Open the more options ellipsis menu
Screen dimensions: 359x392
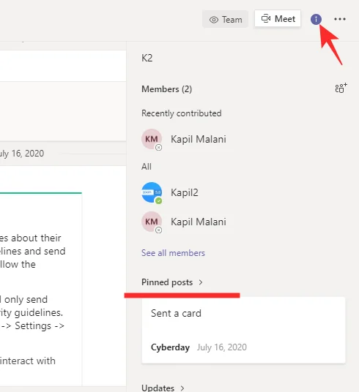click(340, 19)
